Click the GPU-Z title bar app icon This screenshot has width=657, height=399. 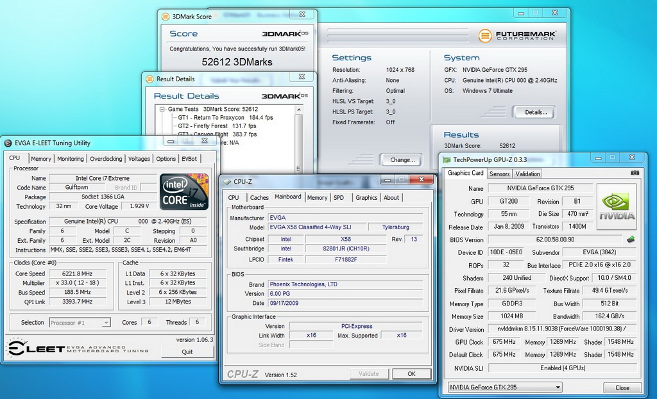point(447,159)
